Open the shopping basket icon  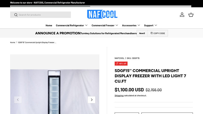tap(191, 15)
